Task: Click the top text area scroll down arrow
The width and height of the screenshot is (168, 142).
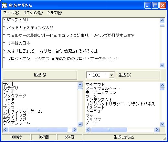Action: pyautogui.click(x=162, y=65)
